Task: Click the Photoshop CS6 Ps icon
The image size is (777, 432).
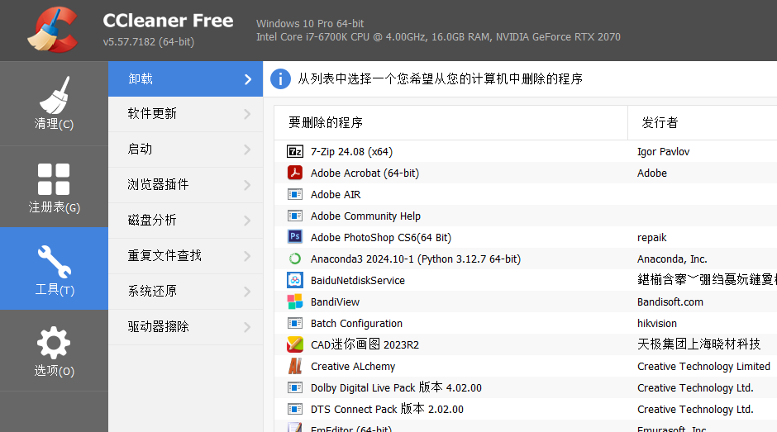Action: click(x=295, y=237)
